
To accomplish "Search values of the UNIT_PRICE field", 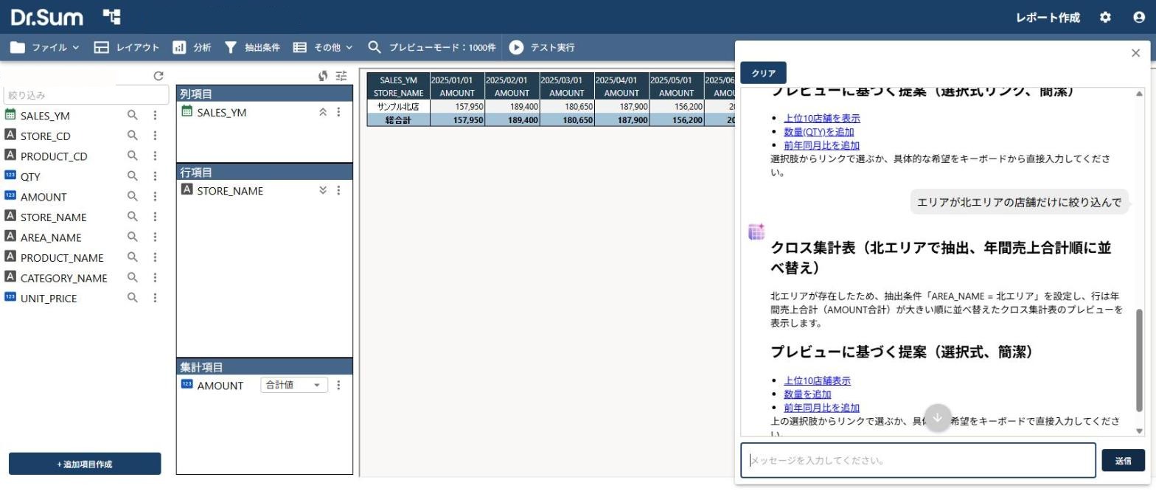I will 133,298.
